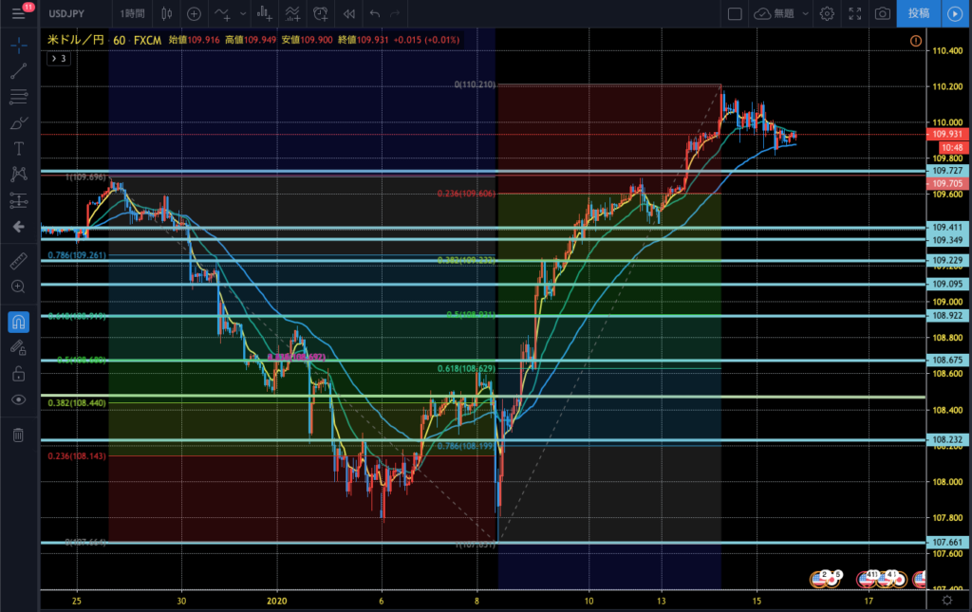The image size is (972, 612).
Task: Open chart settings gear
Action: pyautogui.click(x=827, y=13)
